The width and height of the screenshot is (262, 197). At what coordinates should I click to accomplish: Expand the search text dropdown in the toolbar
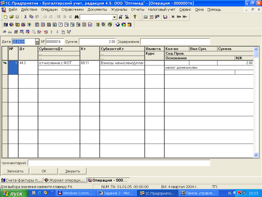coord(115,17)
